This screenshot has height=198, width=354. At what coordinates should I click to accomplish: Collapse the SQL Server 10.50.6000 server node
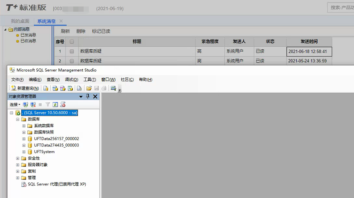click(12, 113)
